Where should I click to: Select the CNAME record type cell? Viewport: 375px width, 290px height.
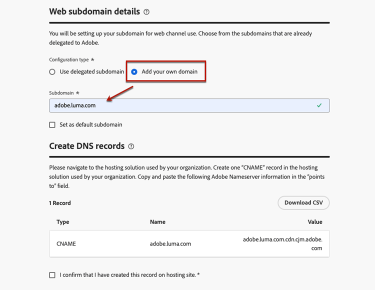66,244
